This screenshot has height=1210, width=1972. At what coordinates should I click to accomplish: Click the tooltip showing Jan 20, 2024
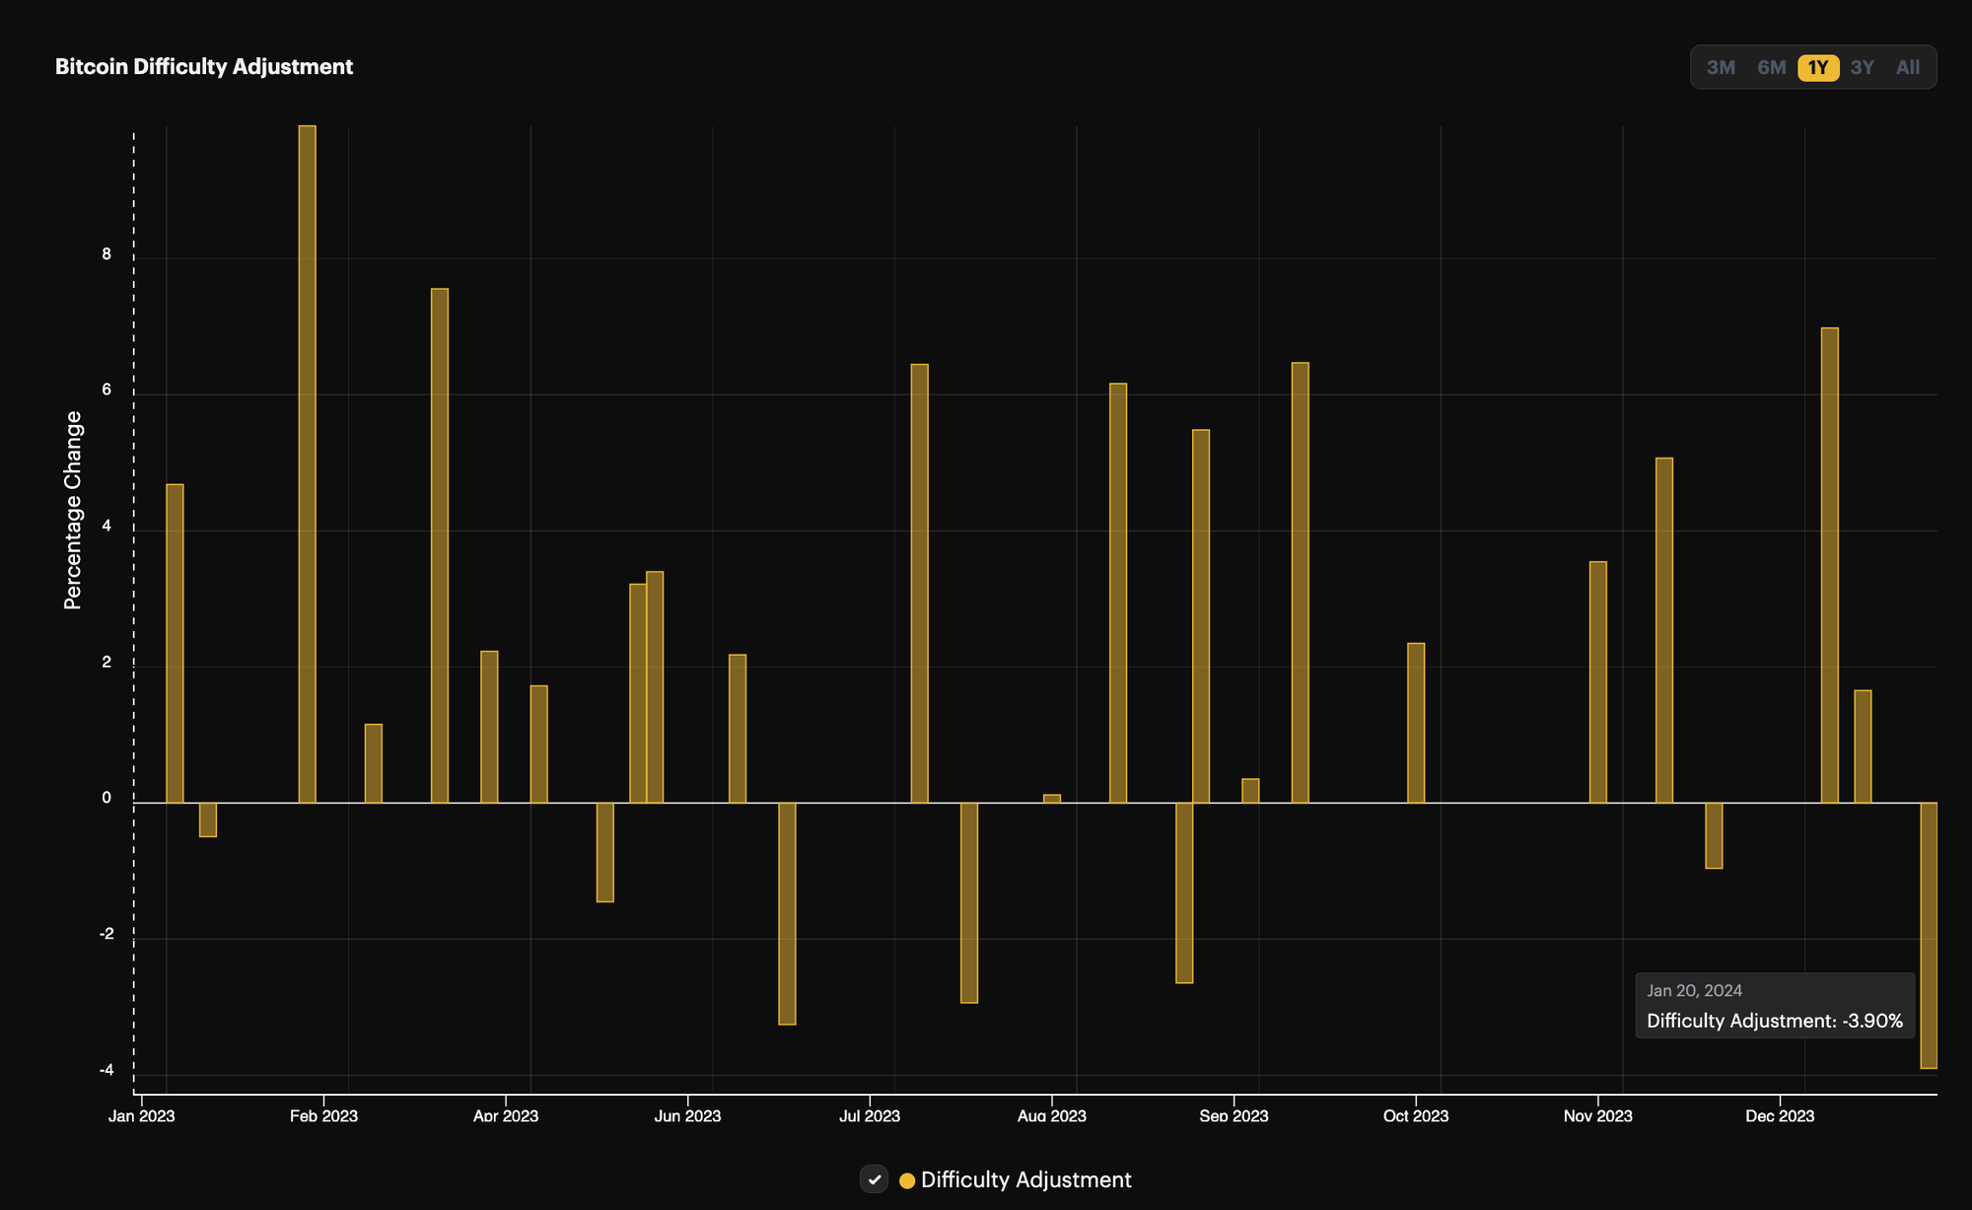pos(1774,1007)
